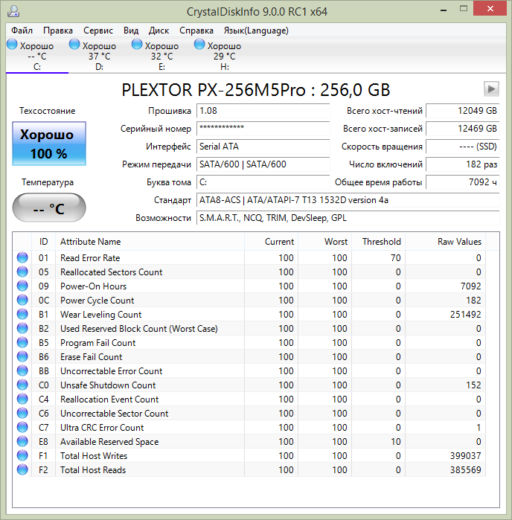
Task: Click the Хорошо 100 % health status button
Action: click(49, 144)
